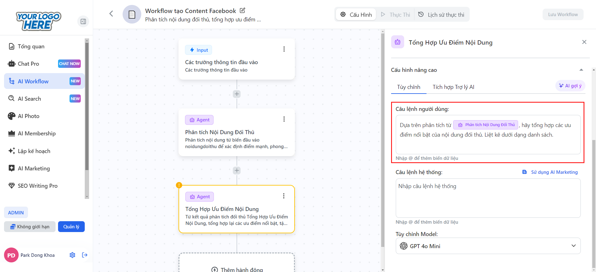Click the AI gợi ý button
This screenshot has width=596, height=272.
(570, 86)
